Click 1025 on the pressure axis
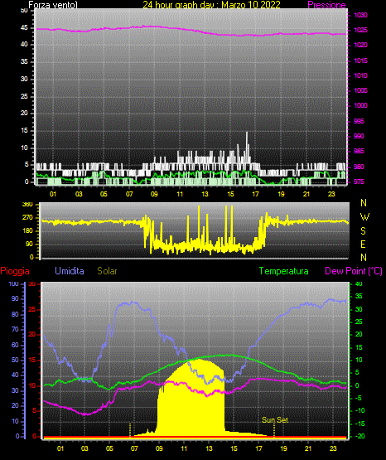Viewport: 386px width, 460px height. [x=360, y=30]
